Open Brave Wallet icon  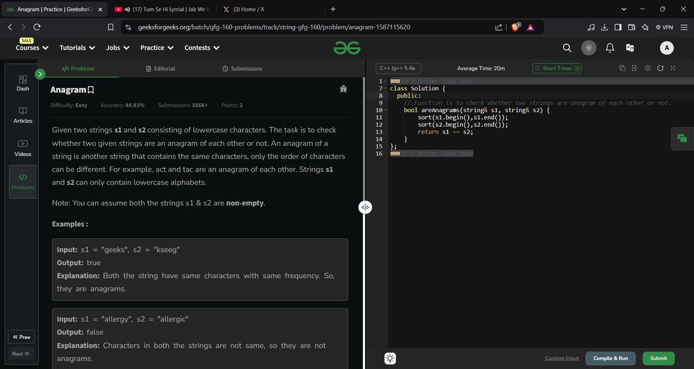point(632,27)
